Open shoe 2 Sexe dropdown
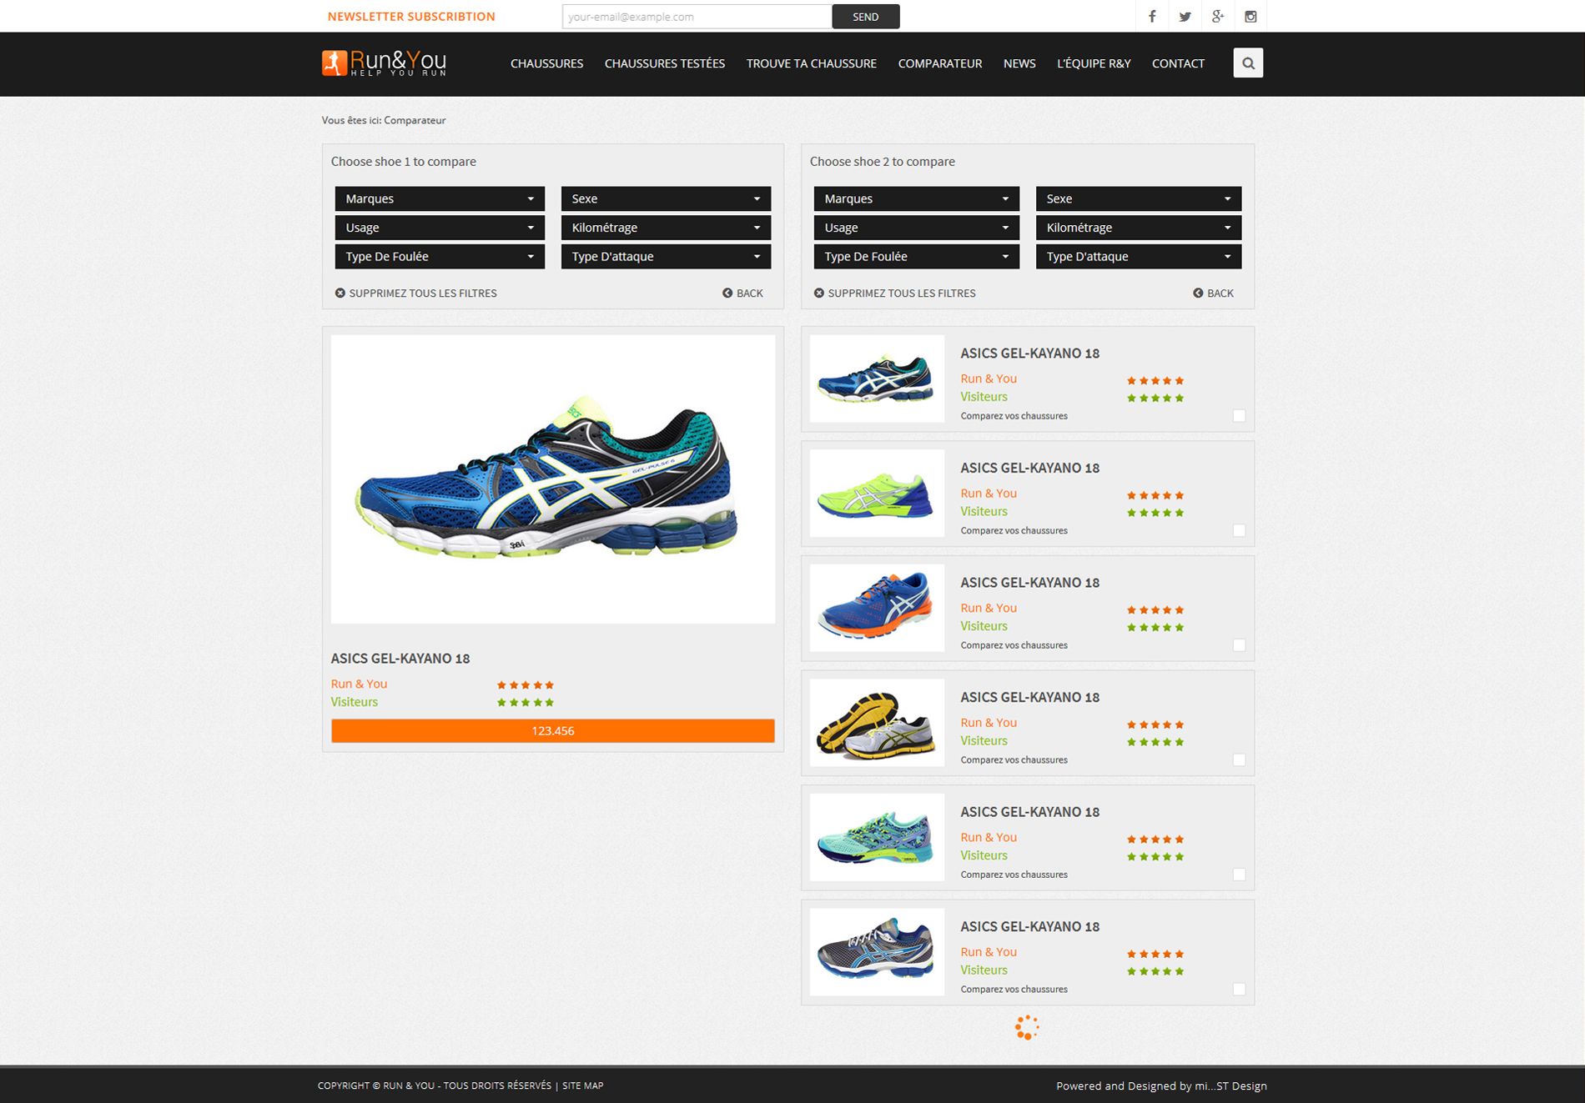This screenshot has width=1585, height=1103. click(x=1139, y=198)
